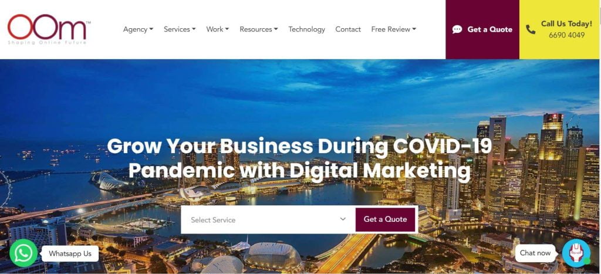Open the Select Service dropdown
Viewport: 601px width, 274px height.
(268, 219)
